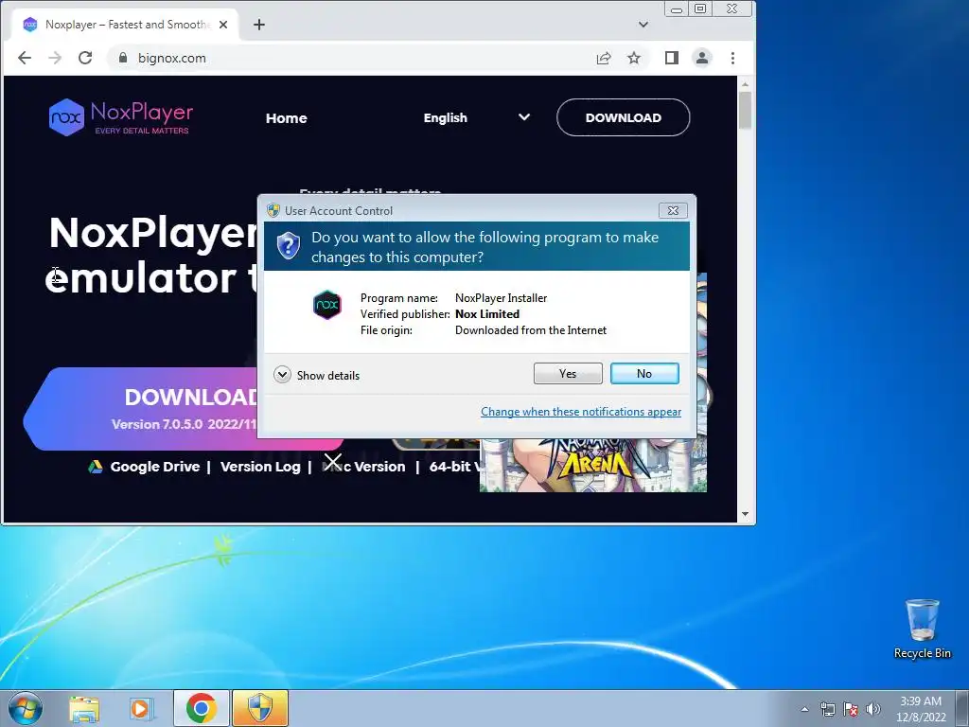This screenshot has height=727, width=969.
Task: Expand Show details in UAC dialog
Action: coord(316,375)
